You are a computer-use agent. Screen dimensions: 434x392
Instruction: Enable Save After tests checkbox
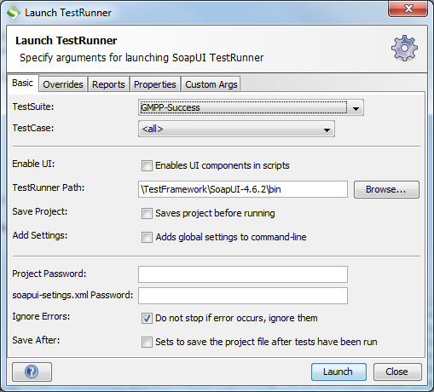(147, 342)
